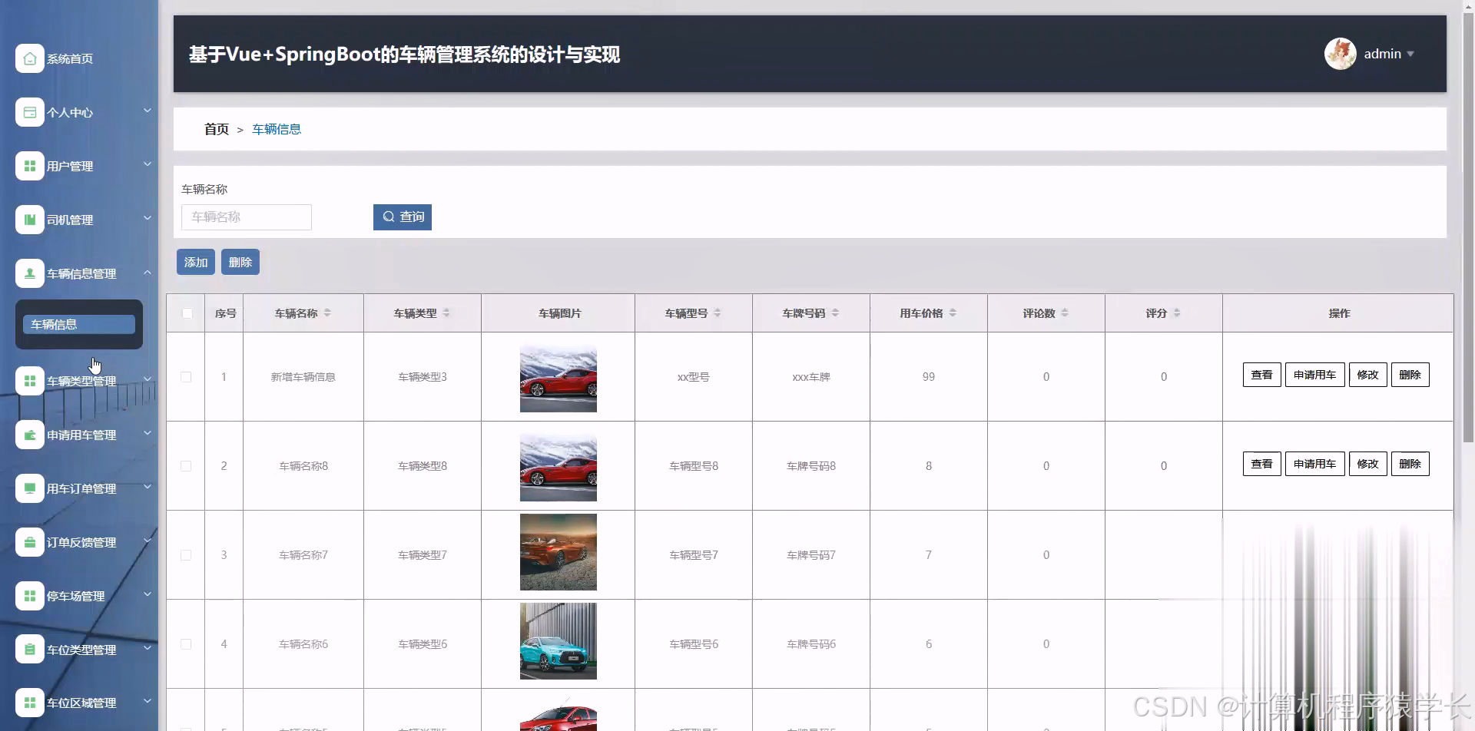1475x731 pixels.
Task: Click the 车位区域管理 grid icon
Action: tap(29, 703)
